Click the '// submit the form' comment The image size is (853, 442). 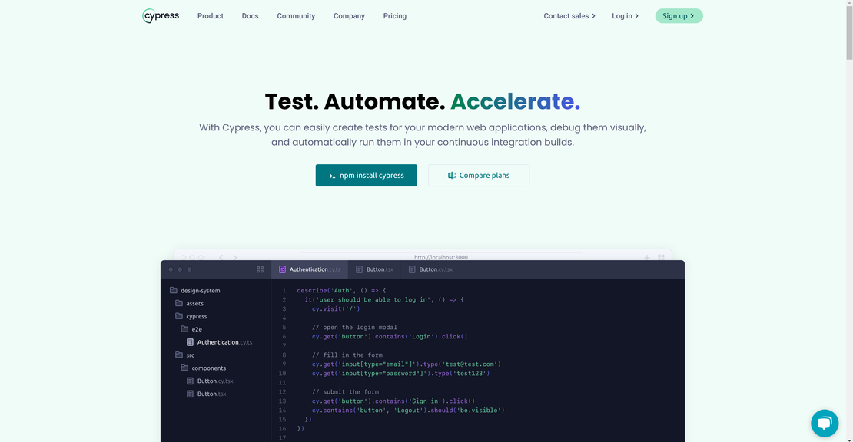coord(346,392)
